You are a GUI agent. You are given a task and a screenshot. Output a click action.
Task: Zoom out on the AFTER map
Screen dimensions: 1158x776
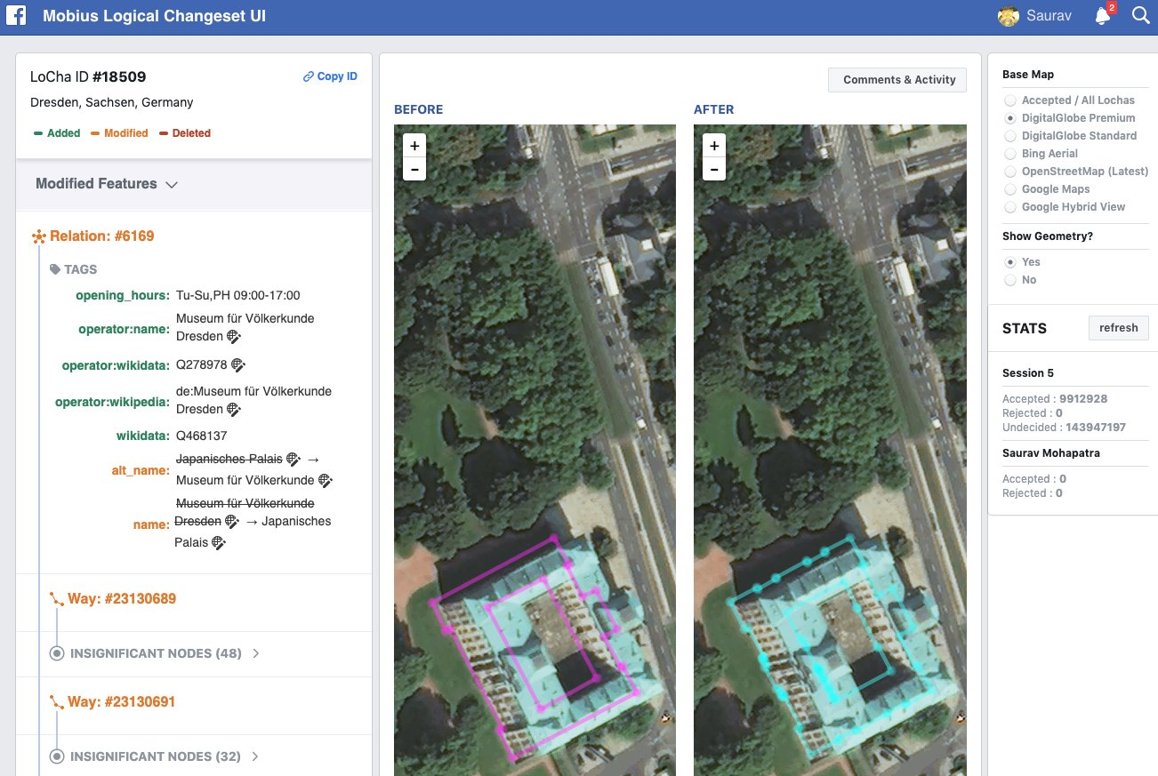click(713, 169)
